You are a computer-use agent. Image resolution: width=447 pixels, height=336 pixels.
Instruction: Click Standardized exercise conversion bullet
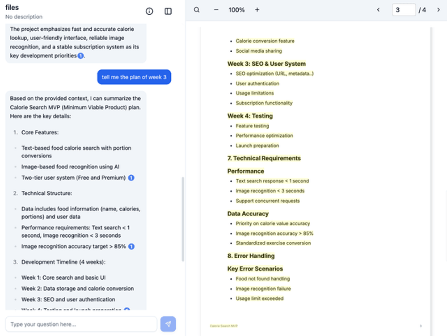[273, 243]
